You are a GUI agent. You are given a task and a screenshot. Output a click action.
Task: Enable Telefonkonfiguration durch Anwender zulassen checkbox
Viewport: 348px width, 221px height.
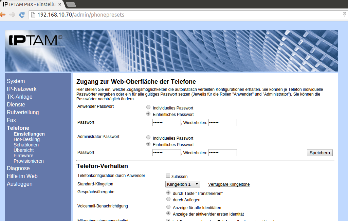click(168, 176)
